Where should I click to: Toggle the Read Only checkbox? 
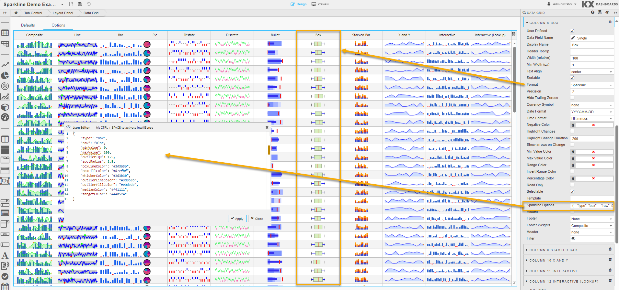coord(572,185)
